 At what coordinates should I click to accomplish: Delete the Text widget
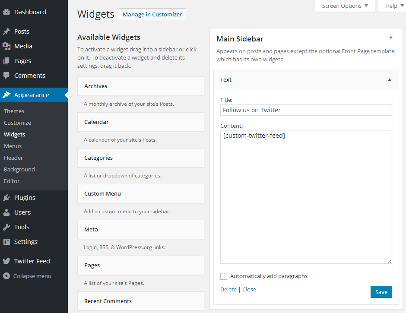228,289
